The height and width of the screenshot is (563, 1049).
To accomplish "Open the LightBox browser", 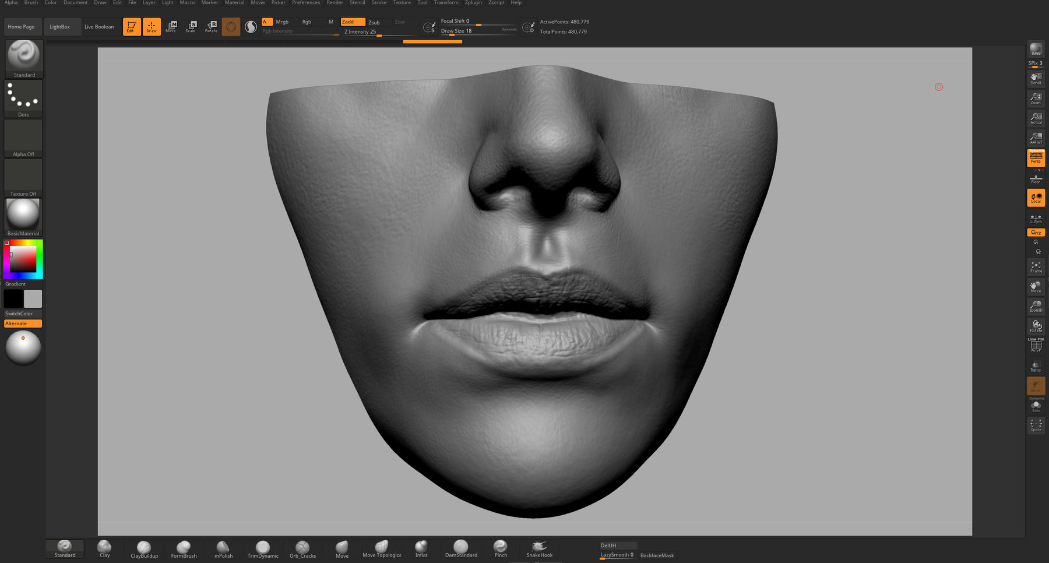I will (x=61, y=26).
